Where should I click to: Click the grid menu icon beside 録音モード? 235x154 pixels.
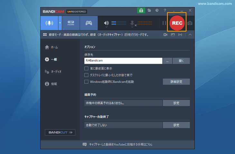tap(45, 35)
